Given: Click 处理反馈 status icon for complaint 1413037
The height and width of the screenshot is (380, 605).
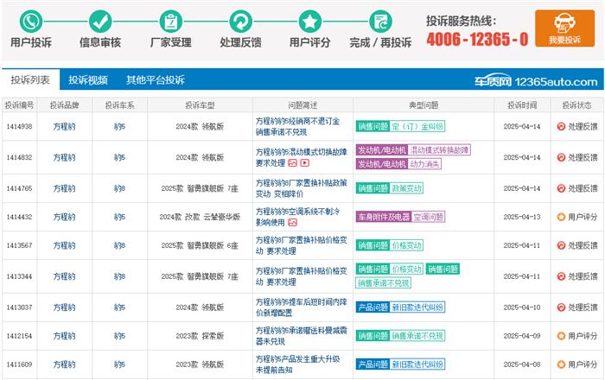Looking at the screenshot, I should coord(561,307).
